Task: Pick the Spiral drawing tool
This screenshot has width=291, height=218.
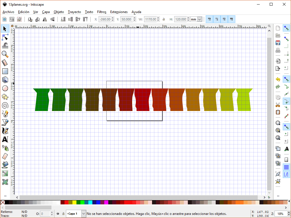Action: [5, 106]
